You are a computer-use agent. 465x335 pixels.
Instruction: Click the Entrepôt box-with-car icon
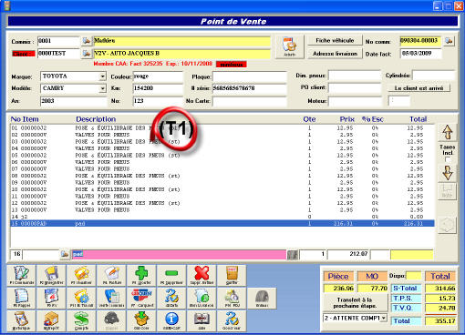[52, 320]
